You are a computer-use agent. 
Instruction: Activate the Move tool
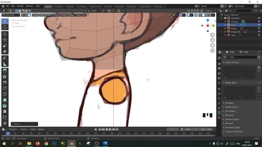[5, 34]
